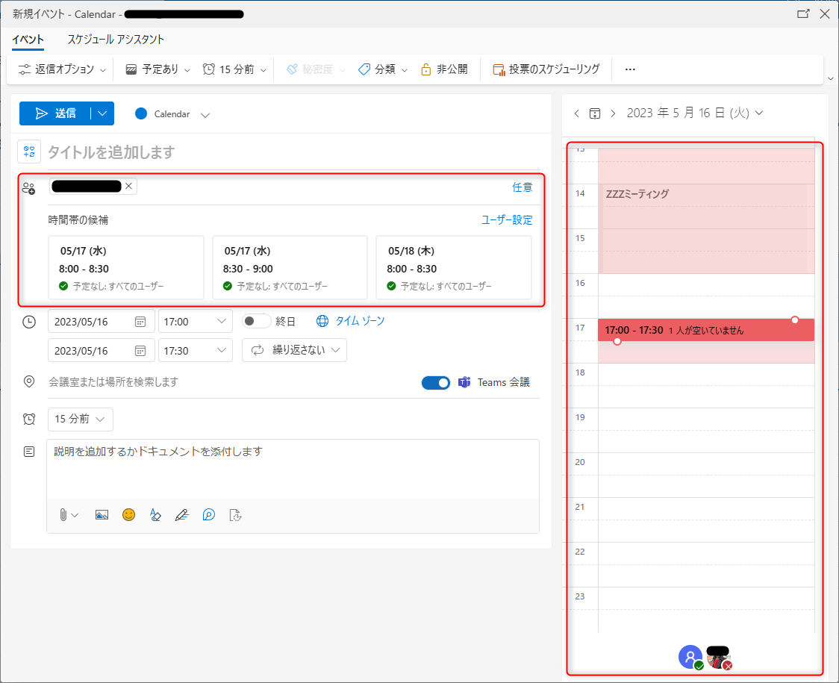This screenshot has height=683, width=839.
Task: Click the 任意 optional attendees link
Action: [522, 187]
